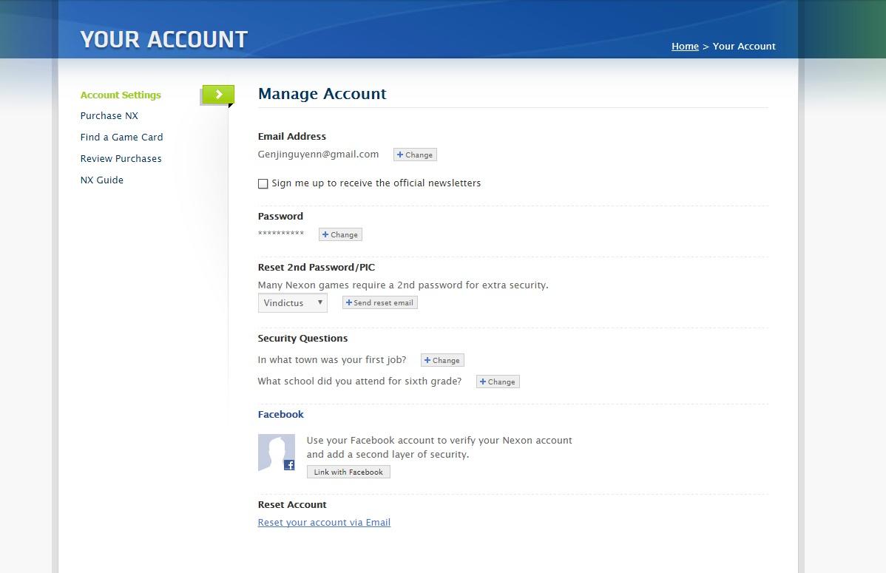886x573 pixels.
Task: Open Find a Game Card page
Action: pyautogui.click(x=121, y=138)
